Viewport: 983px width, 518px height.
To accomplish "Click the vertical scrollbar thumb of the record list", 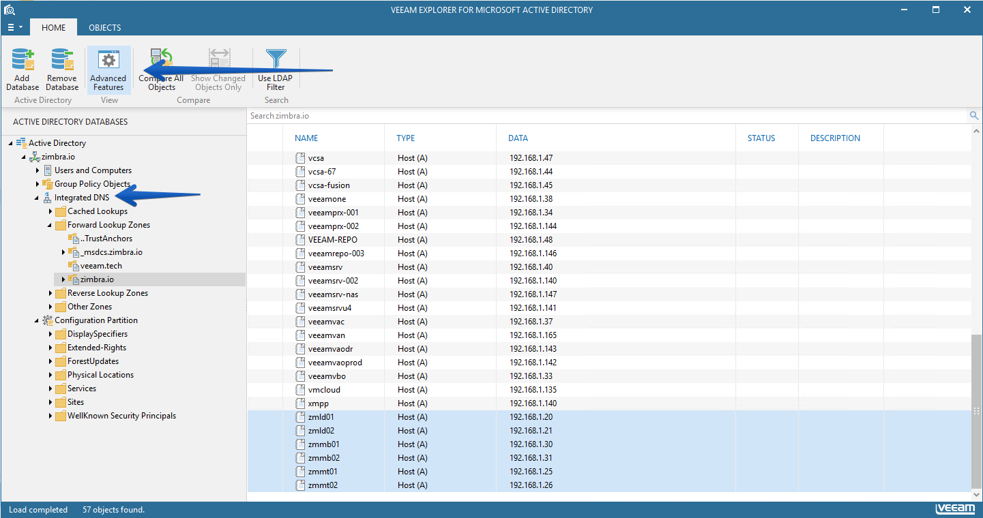I will point(976,412).
